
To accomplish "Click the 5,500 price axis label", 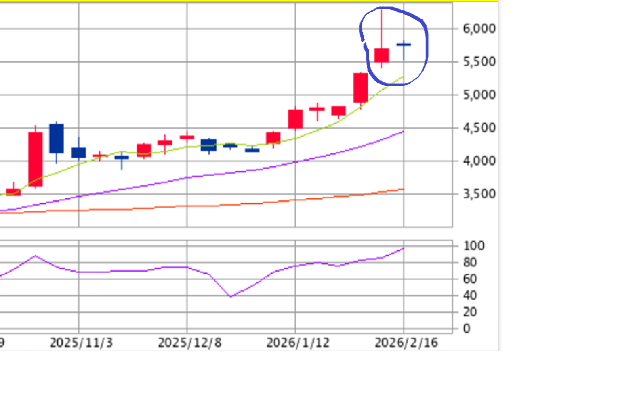I will click(x=479, y=62).
